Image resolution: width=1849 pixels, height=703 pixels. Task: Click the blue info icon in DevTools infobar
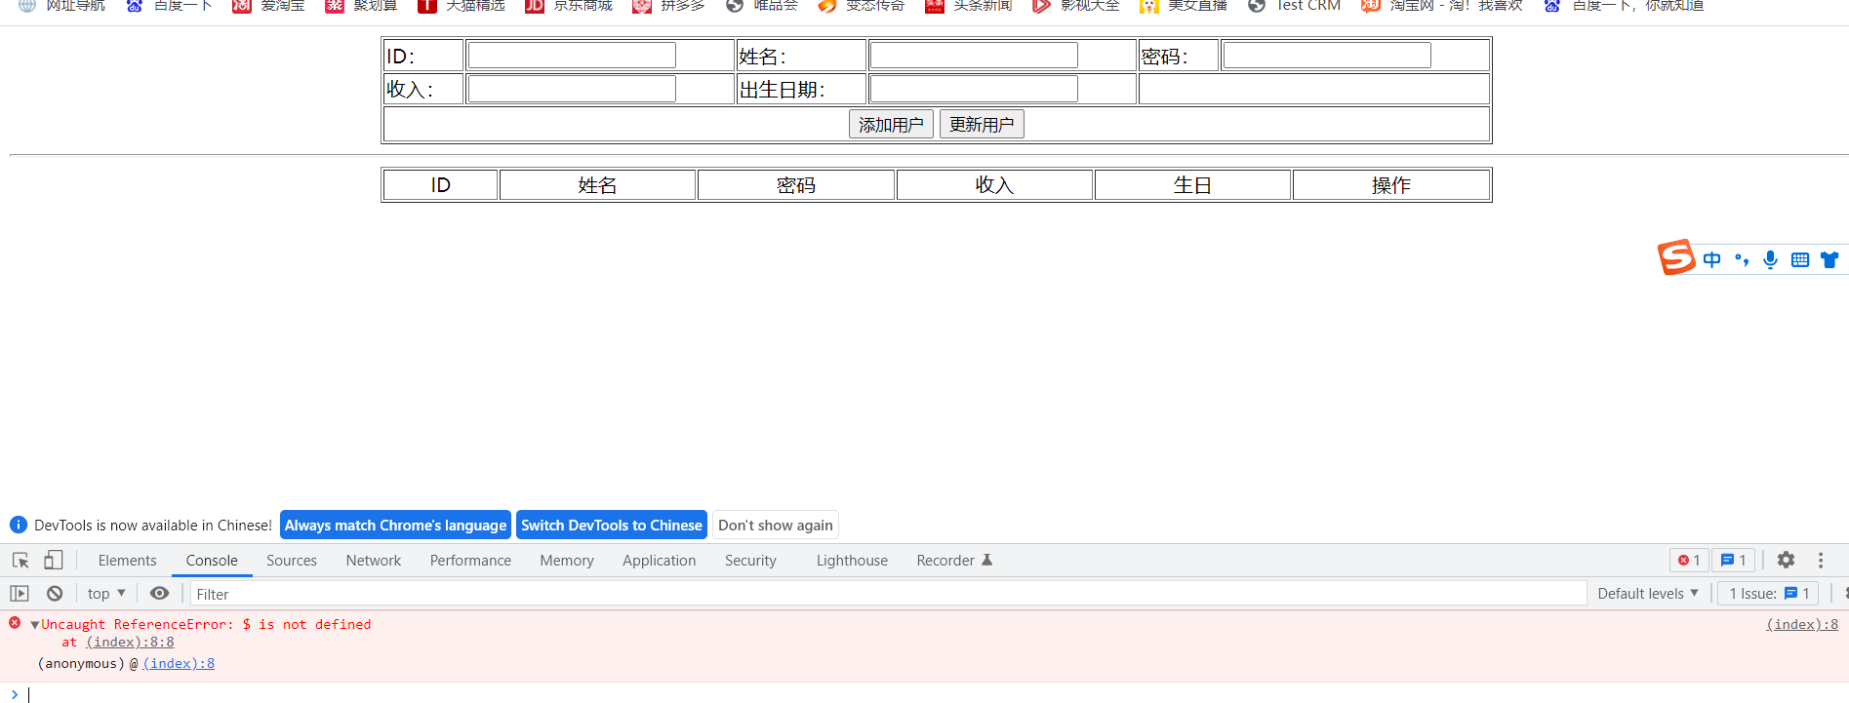[19, 525]
